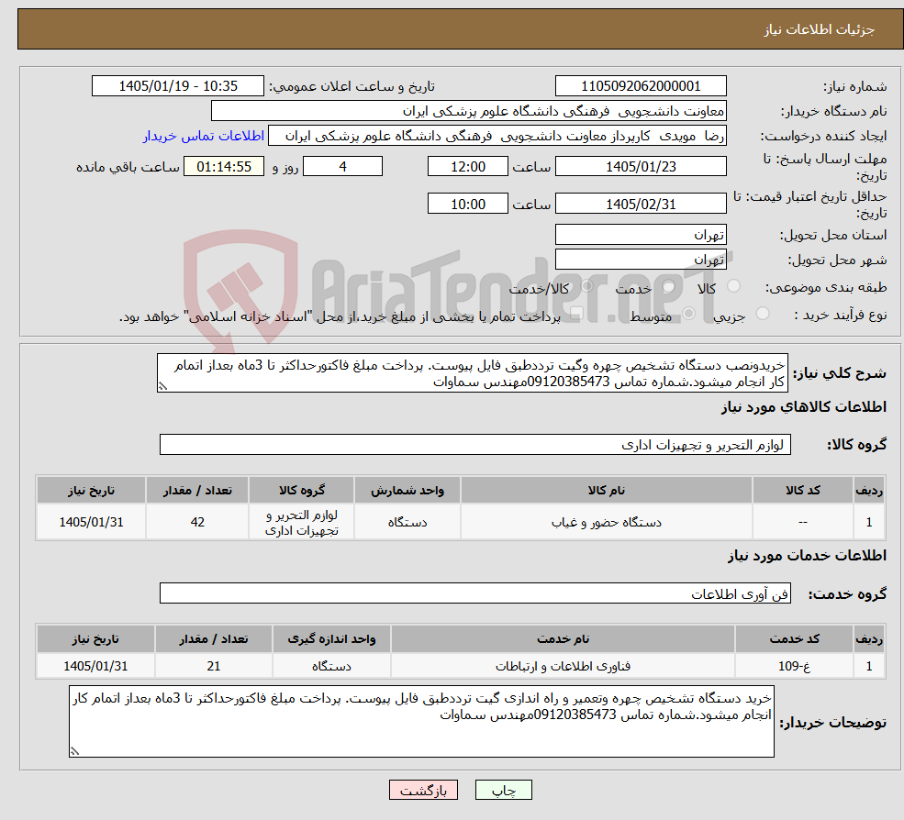Click the service cell فناوری اطلاعات و ارتباطات
The height and width of the screenshot is (820, 904).
[563, 666]
